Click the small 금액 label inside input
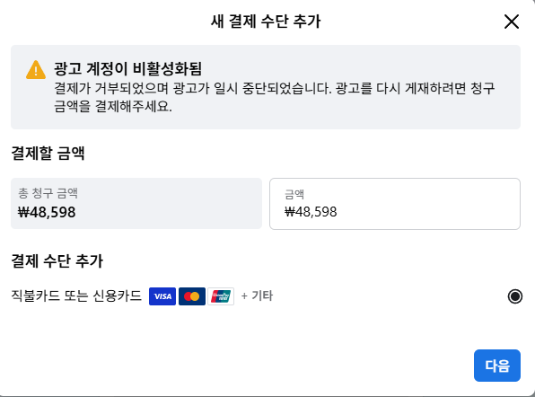 click(x=294, y=194)
